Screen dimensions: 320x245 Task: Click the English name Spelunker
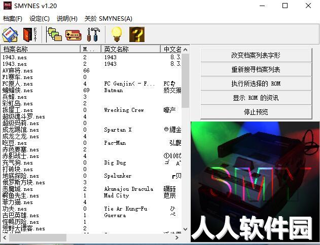click(118, 176)
